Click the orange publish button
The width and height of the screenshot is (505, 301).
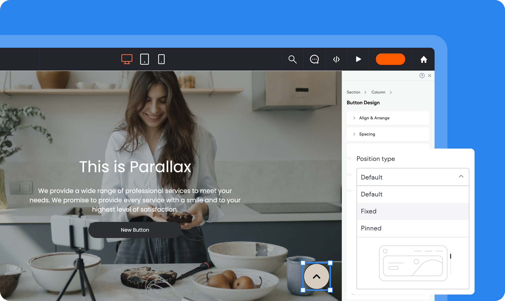pos(390,59)
